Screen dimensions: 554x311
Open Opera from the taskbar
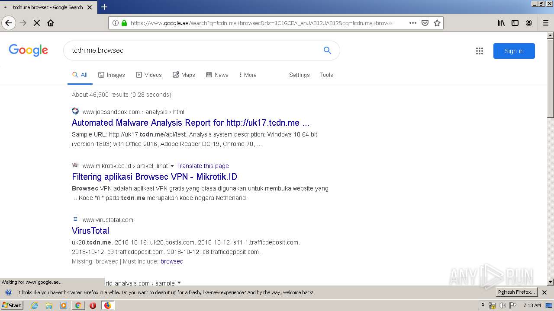[x=93, y=305]
